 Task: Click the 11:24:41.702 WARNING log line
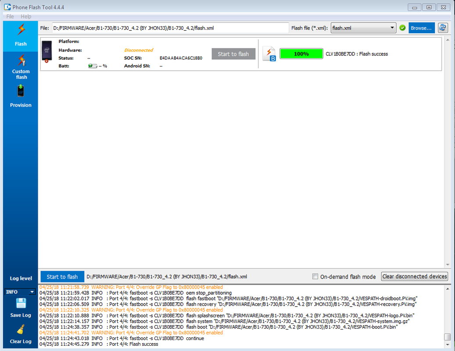click(x=131, y=333)
